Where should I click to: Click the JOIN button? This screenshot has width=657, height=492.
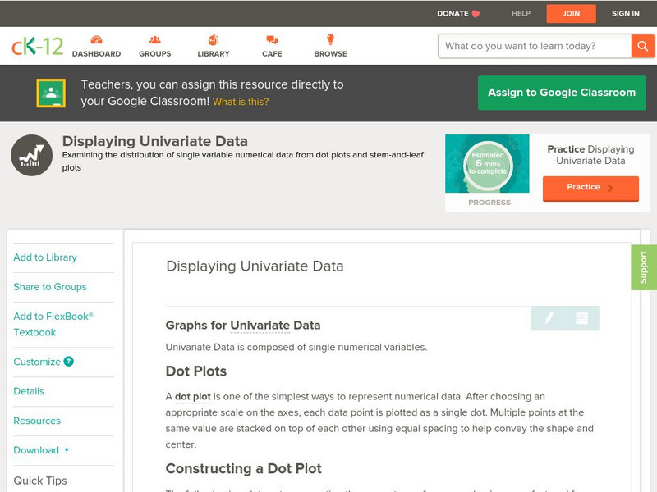[x=571, y=14]
